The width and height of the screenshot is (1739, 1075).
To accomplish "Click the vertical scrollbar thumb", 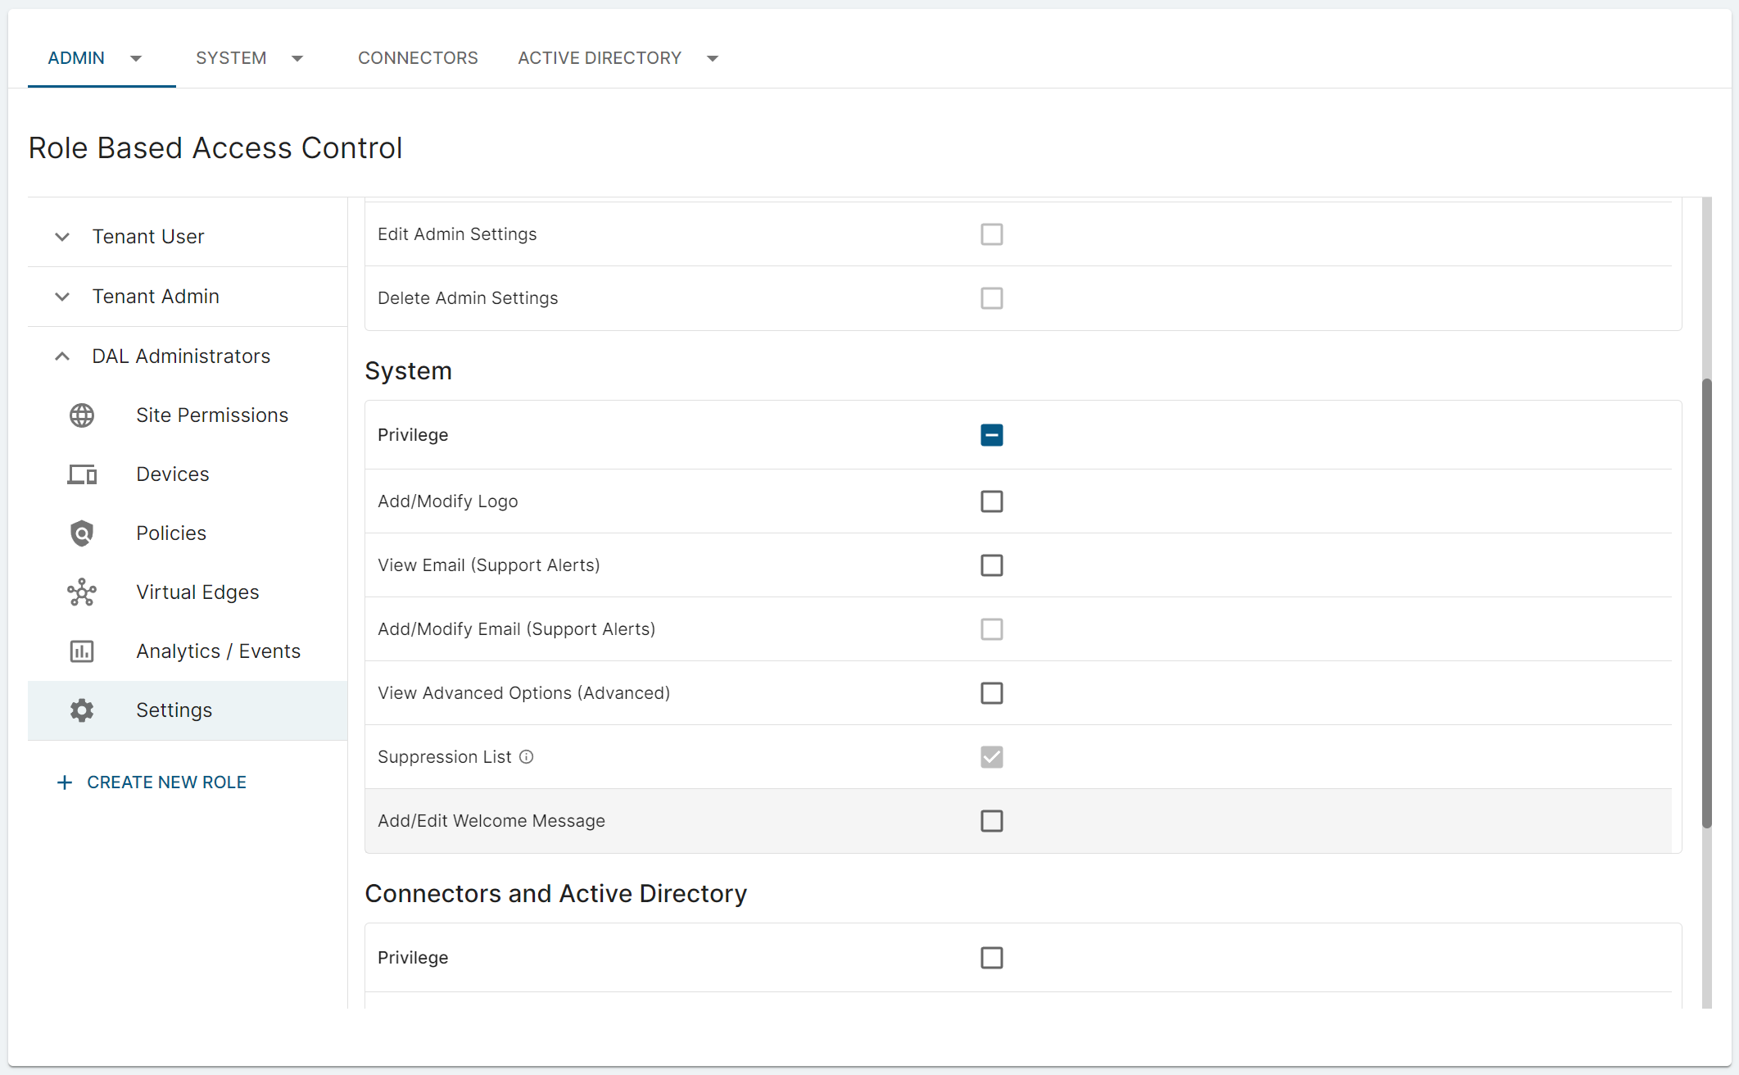I will (x=1706, y=602).
